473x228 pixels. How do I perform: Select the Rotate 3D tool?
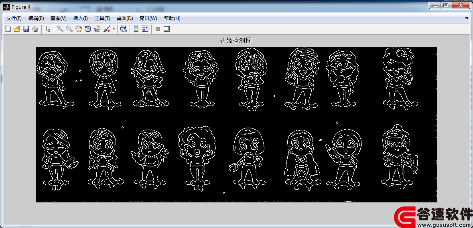[x=88, y=29]
